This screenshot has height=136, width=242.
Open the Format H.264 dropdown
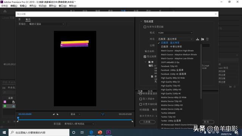175,33
